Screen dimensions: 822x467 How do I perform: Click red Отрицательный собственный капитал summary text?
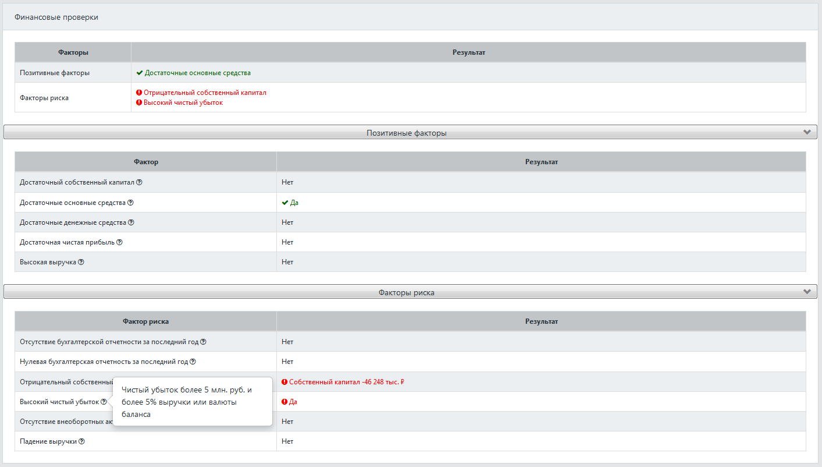205,93
